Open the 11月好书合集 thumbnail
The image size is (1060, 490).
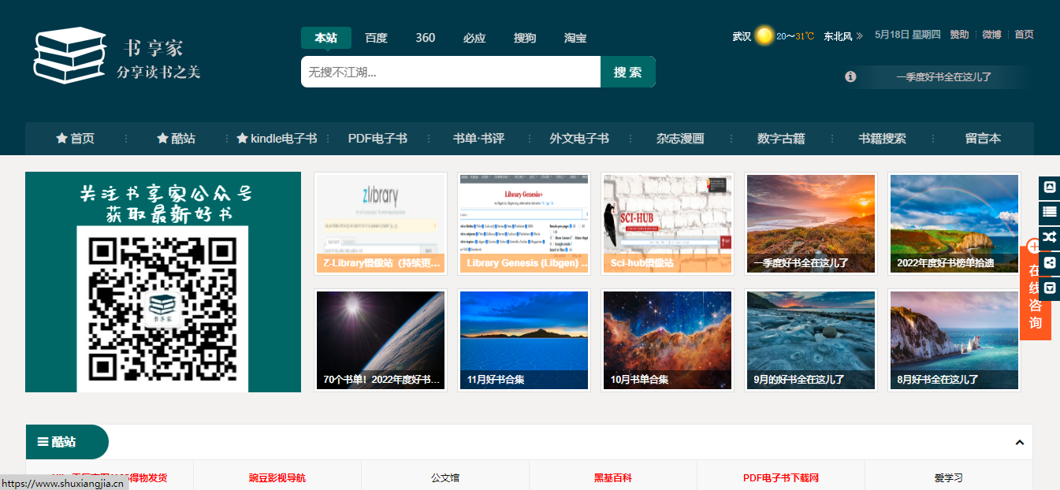(524, 340)
